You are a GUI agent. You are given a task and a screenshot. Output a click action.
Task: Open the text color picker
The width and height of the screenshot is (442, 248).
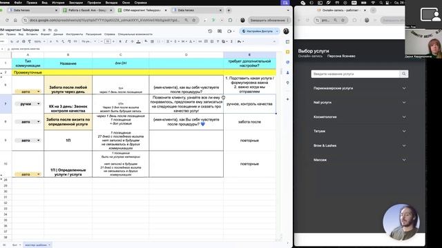138,41
